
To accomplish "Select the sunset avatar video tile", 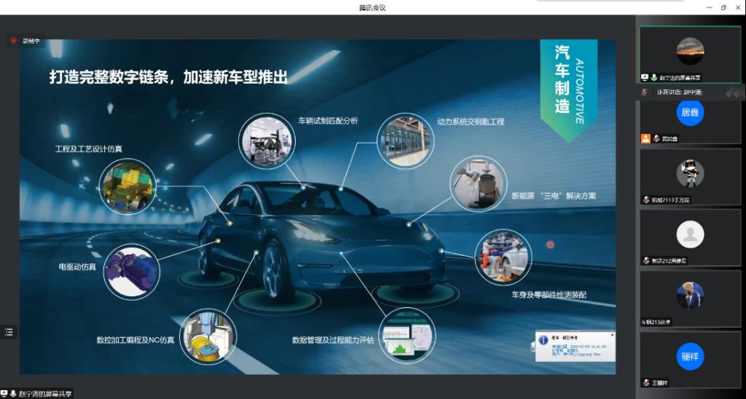I will (690, 51).
